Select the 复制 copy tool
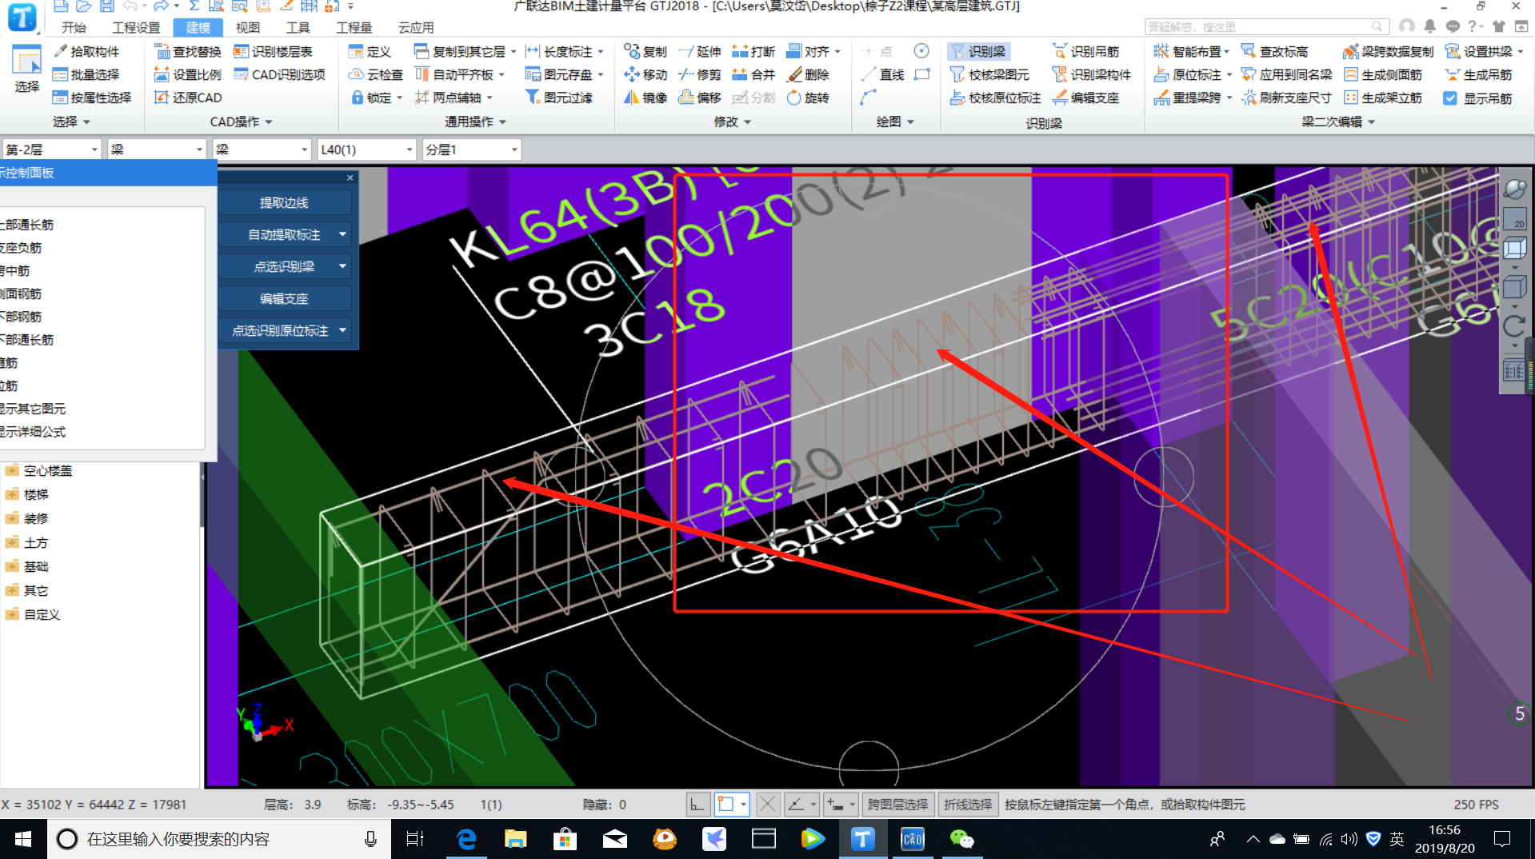Viewport: 1535px width, 859px height. (x=646, y=51)
